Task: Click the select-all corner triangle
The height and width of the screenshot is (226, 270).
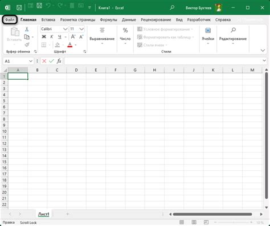Action: pyautogui.click(x=5, y=70)
